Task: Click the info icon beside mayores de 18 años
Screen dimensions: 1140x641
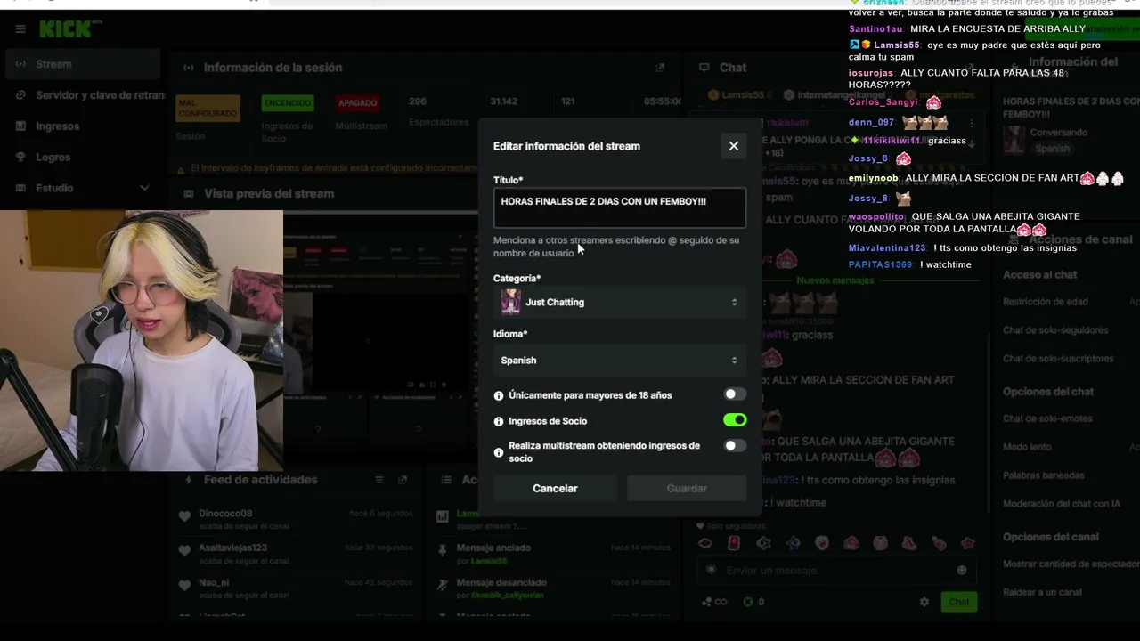Action: (x=499, y=395)
